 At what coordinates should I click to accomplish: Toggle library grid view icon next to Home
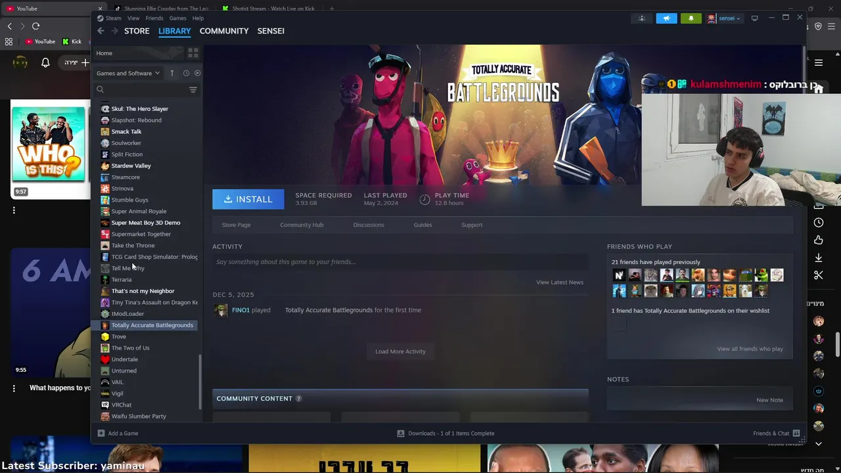point(193,53)
